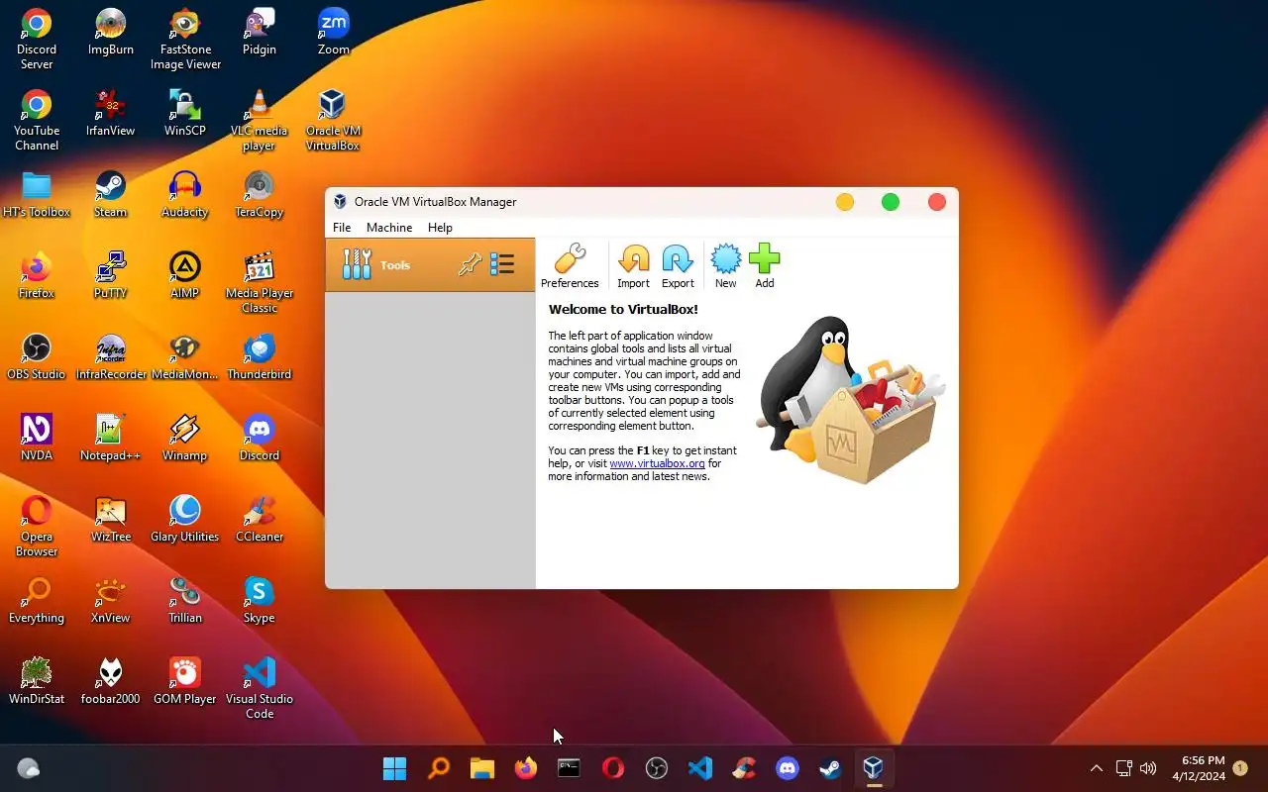Open the Tools list menu icon
The image size is (1268, 792).
[502, 264]
